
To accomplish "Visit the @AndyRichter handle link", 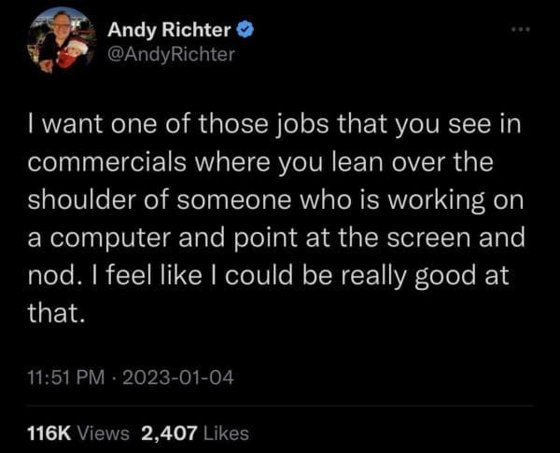I will pos(172,54).
